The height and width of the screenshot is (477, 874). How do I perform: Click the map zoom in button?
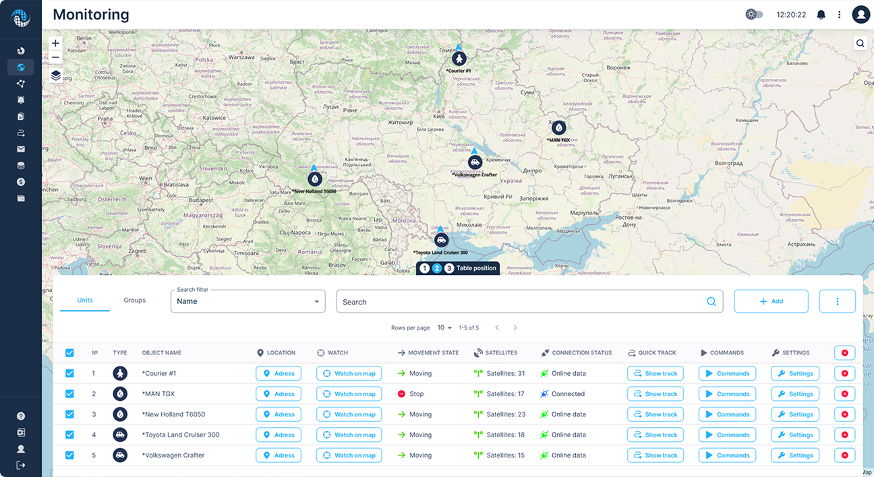55,43
